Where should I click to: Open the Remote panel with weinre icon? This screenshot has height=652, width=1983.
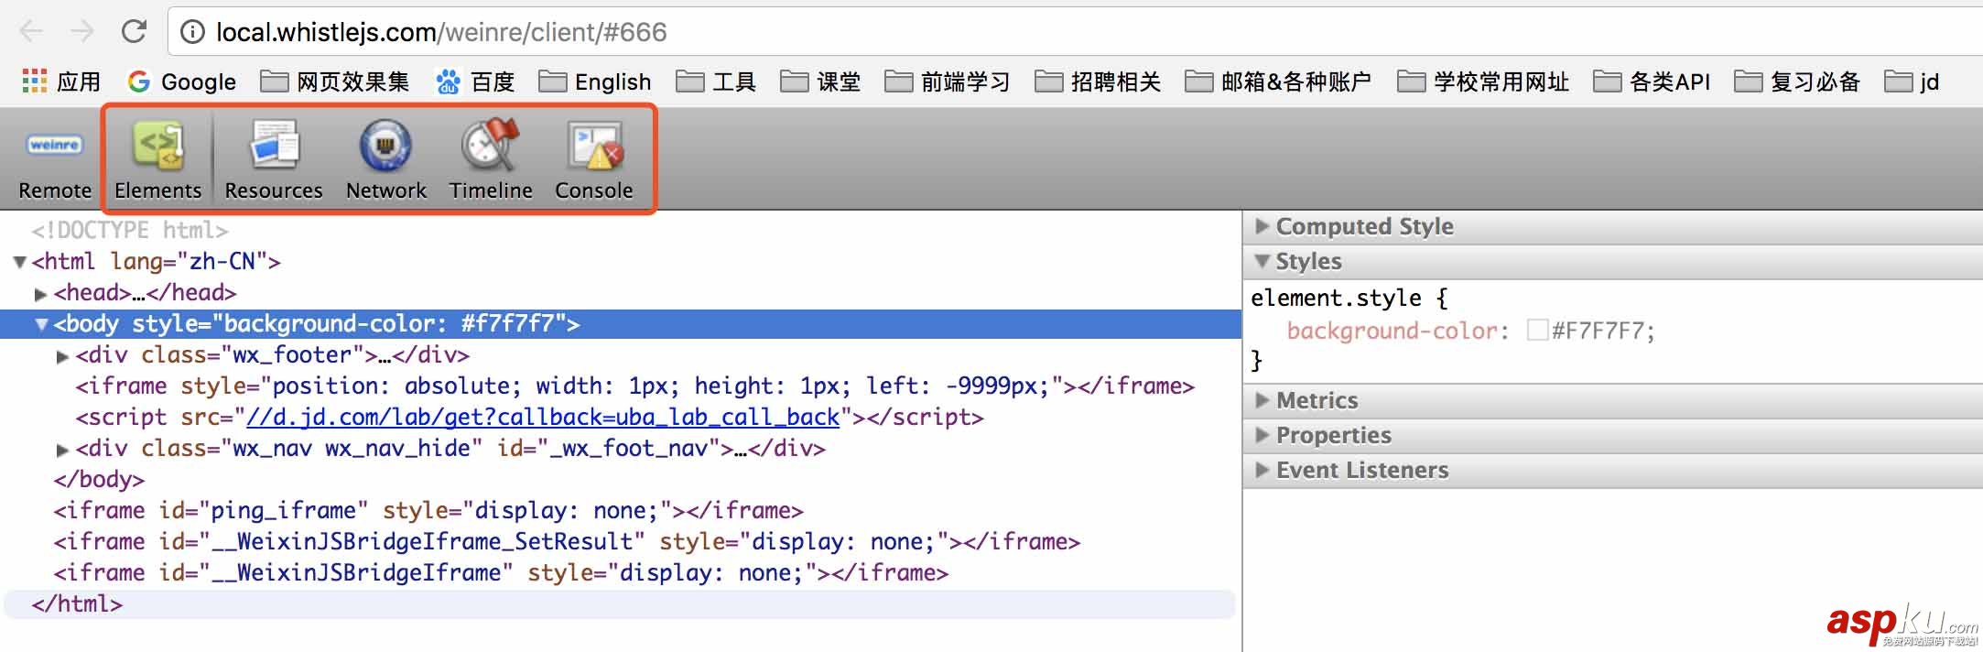55,145
